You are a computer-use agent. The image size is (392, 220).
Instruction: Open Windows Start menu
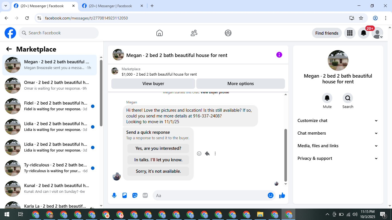point(7,214)
